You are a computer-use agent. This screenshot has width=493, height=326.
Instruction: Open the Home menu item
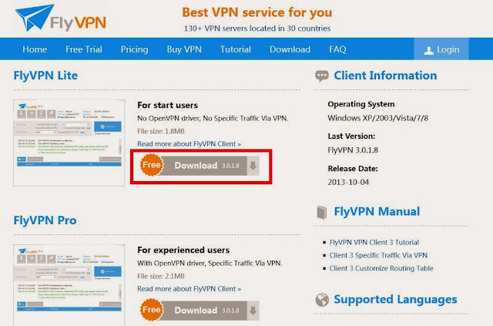pyautogui.click(x=35, y=49)
